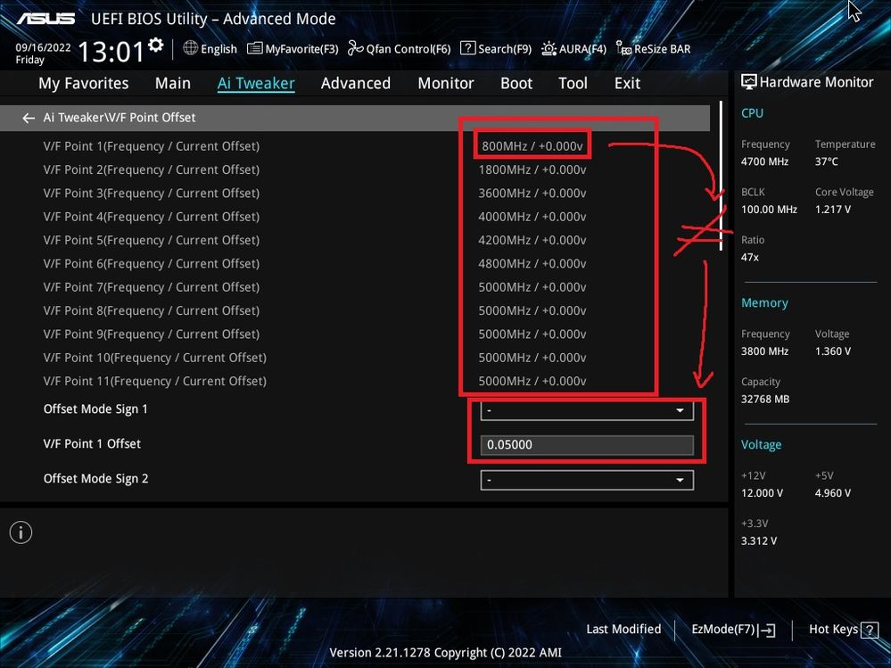The width and height of the screenshot is (891, 668).
Task: Click the memory voltage 1.360 V value
Action: point(833,351)
